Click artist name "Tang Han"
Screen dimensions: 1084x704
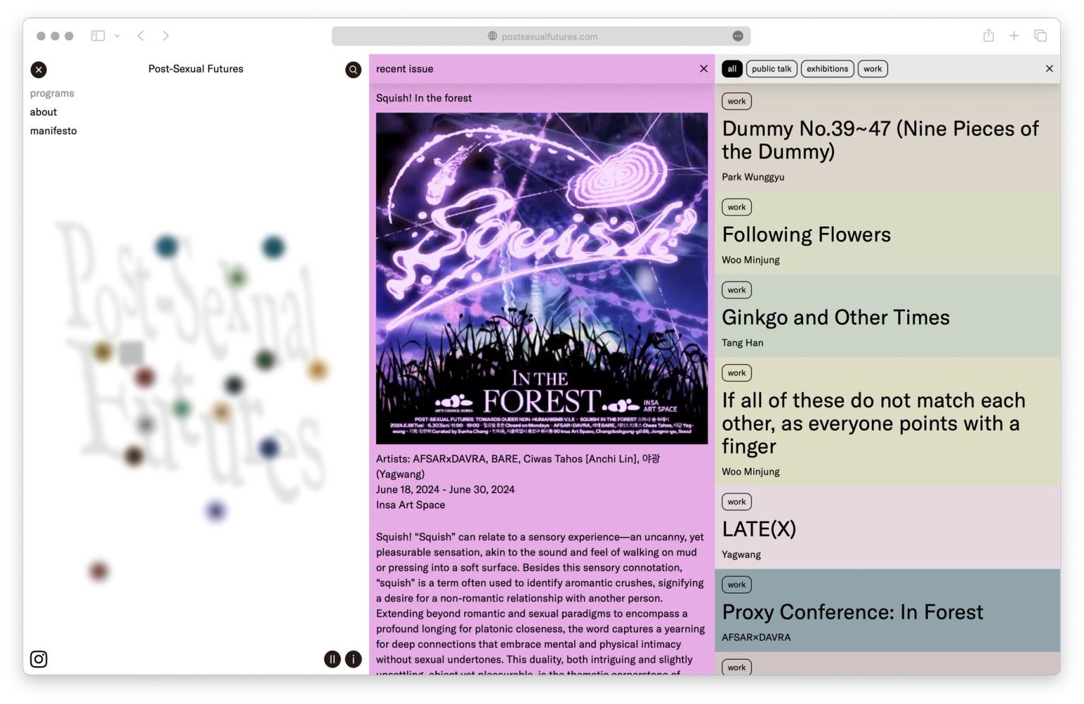(x=742, y=343)
